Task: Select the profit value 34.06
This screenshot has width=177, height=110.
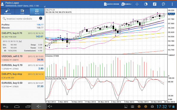Action: (x=40, y=60)
